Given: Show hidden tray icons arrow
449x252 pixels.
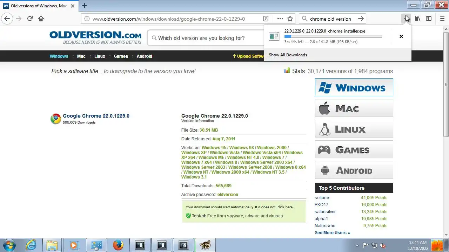Looking at the screenshot, I should pyautogui.click(x=357, y=245).
